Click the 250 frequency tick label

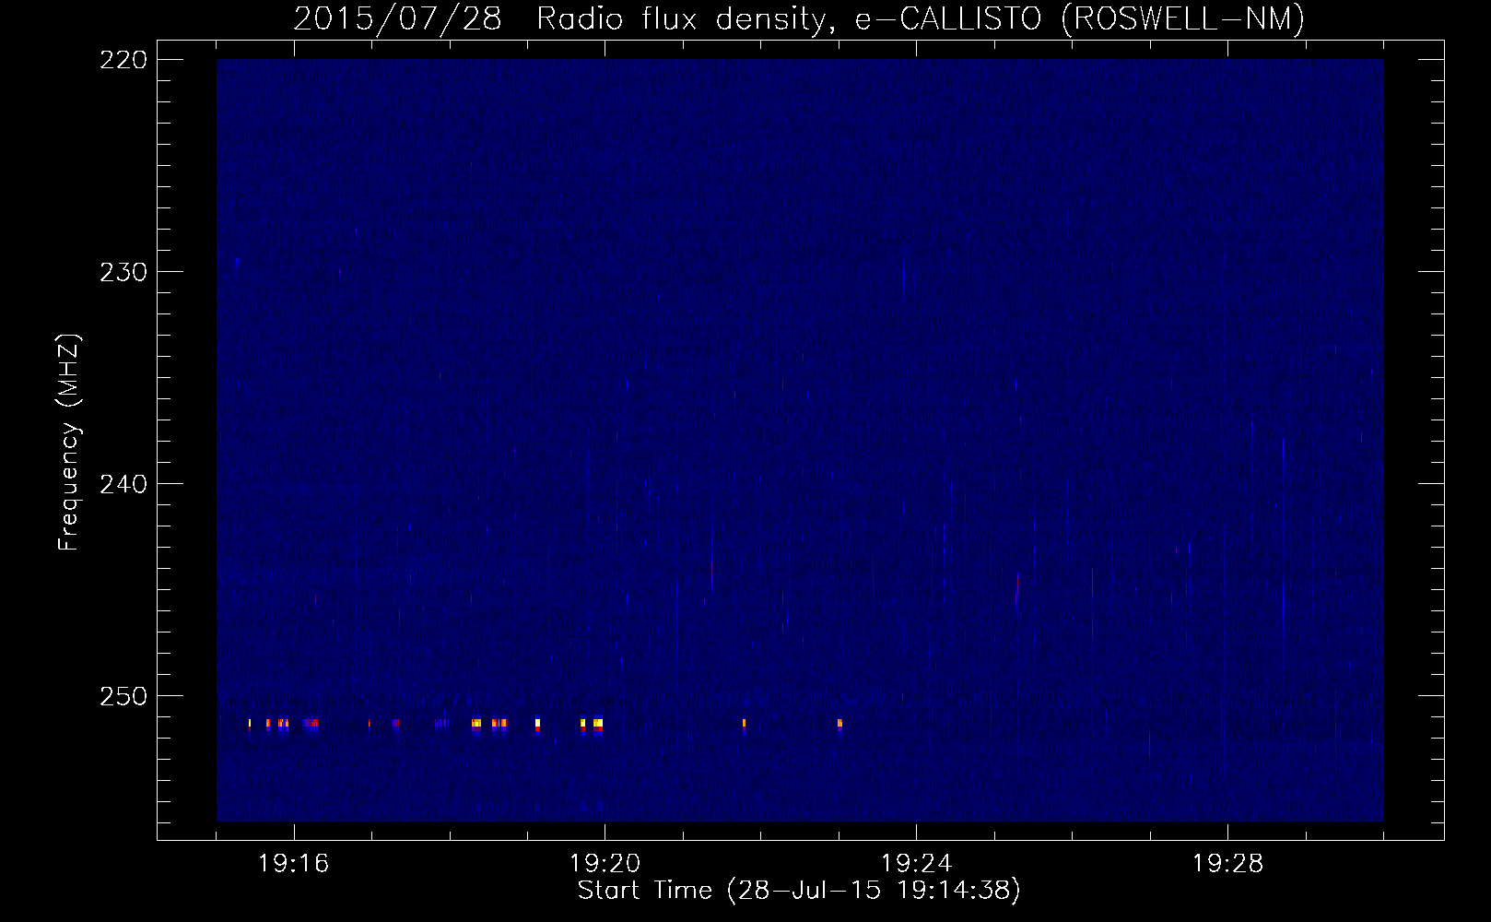(122, 695)
